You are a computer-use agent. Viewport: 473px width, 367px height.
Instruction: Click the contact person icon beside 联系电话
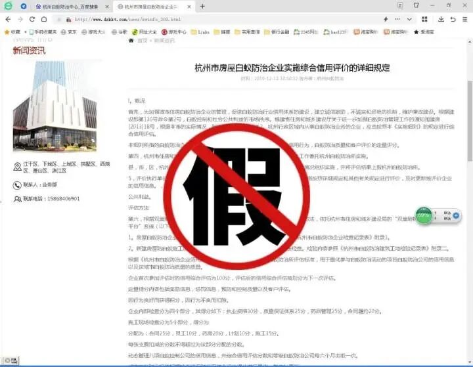[x=18, y=199]
